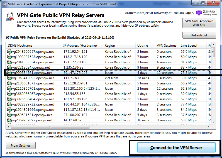
Task: Select IP address 14.32.49.69
Action: click(x=72, y=120)
